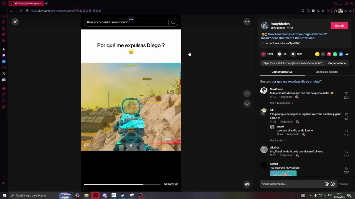Click the ad blocker shield icon
Image resolution: width=355 pixels, height=199 pixels.
[x=313, y=11]
